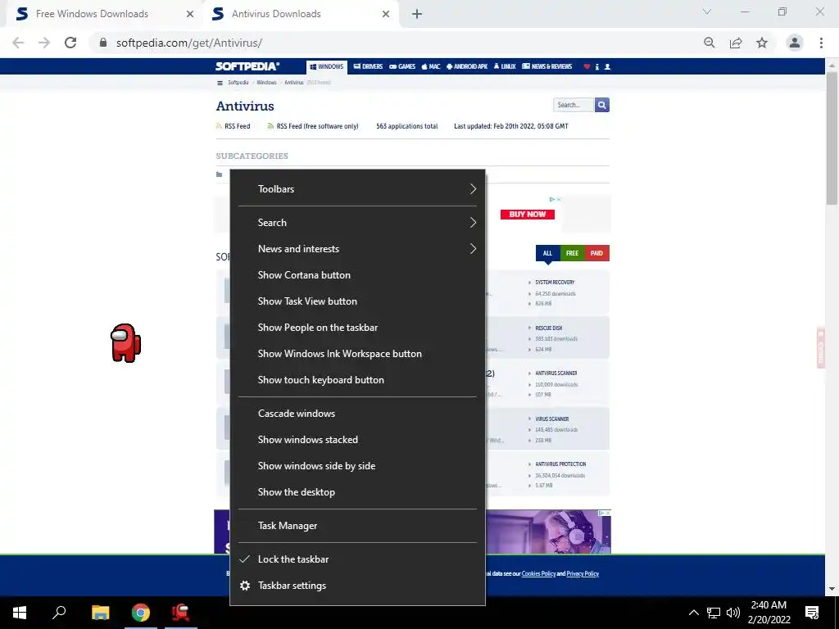Close the Antivirus Downloads tab
Image resolution: width=839 pixels, height=629 pixels.
pyautogui.click(x=386, y=14)
